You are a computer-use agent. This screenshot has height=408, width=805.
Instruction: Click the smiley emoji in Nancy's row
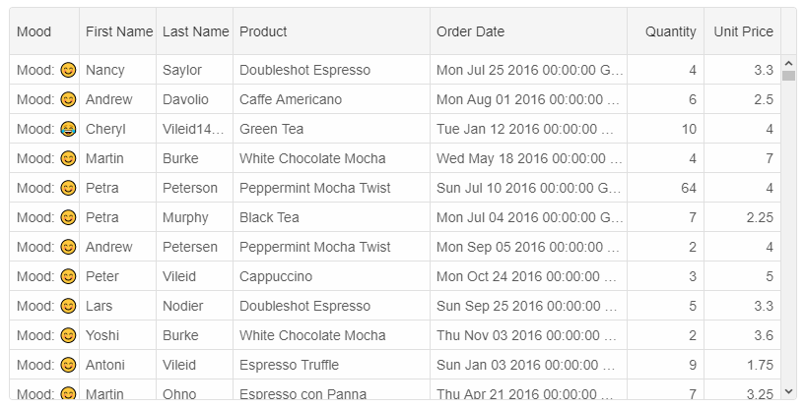[x=68, y=70]
